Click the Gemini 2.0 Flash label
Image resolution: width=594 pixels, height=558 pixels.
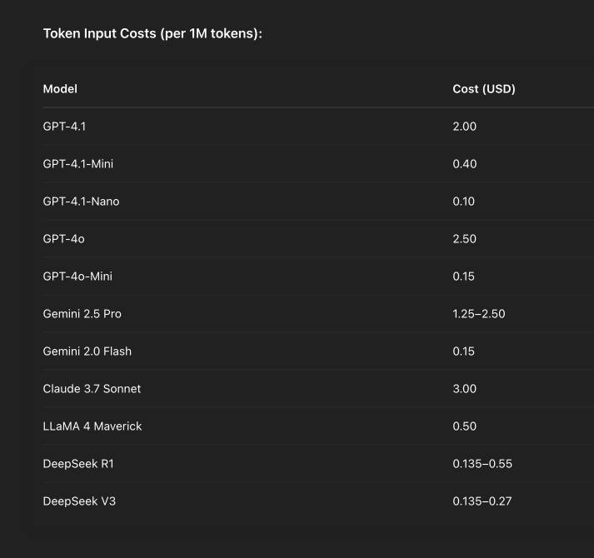point(87,351)
